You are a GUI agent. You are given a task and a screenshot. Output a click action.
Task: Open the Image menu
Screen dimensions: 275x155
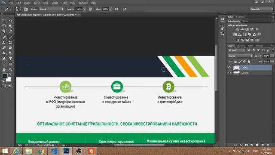(27, 3)
